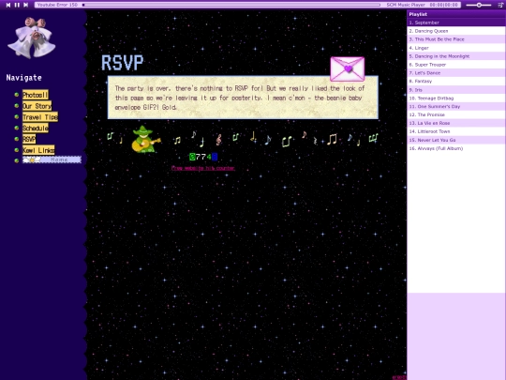
Task: Play Super Trouper from the playlist
Action: click(456, 65)
